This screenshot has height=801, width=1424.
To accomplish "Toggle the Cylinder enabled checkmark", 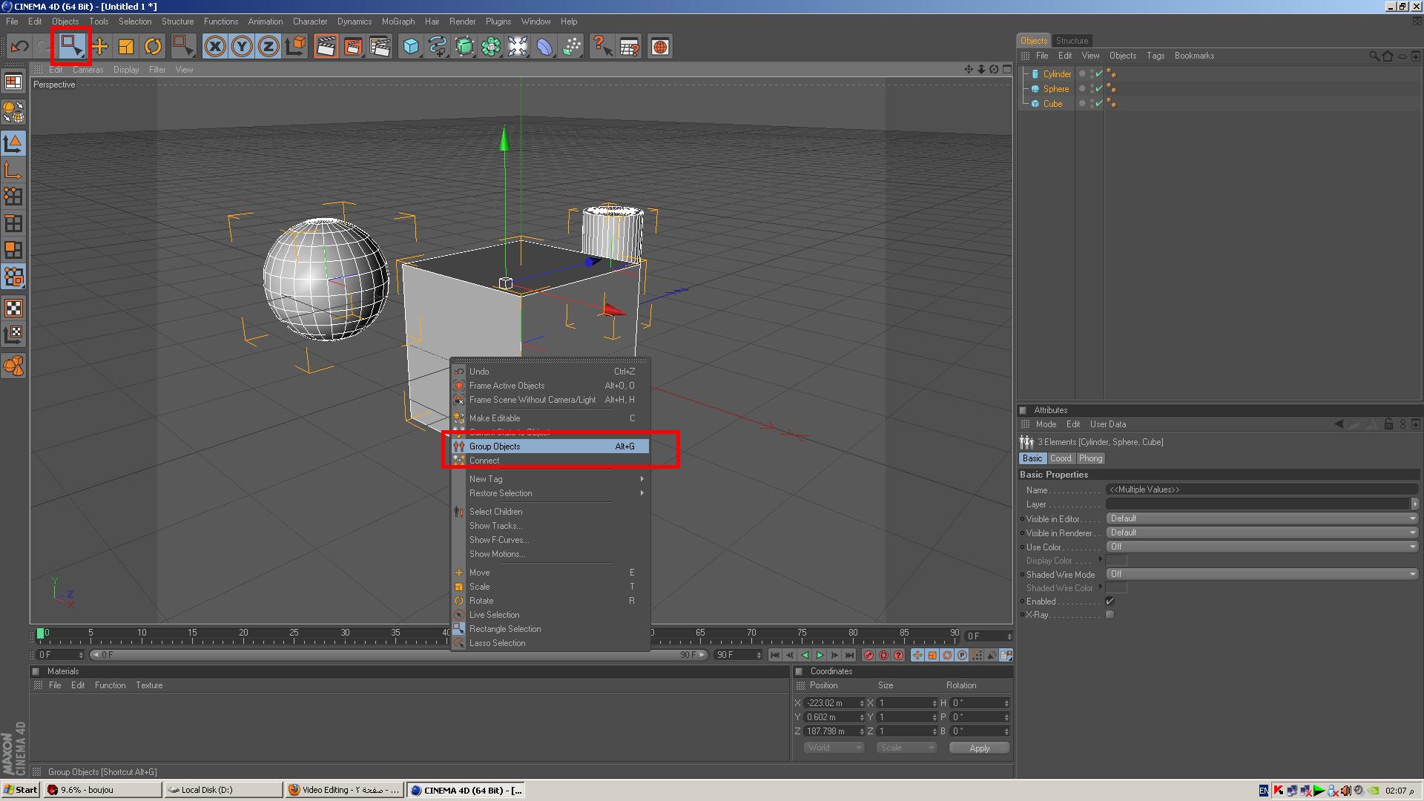I will [x=1098, y=73].
